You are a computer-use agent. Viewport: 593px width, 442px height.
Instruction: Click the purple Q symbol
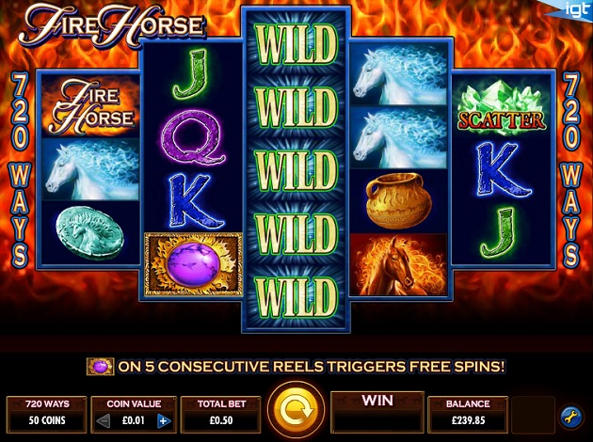[x=193, y=138]
